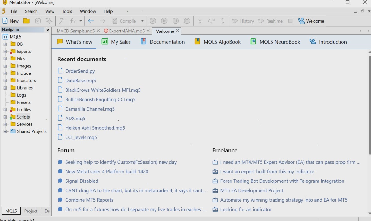Toggle the square button beside Realtime
This screenshot has width=371, height=221.
coord(290,21)
